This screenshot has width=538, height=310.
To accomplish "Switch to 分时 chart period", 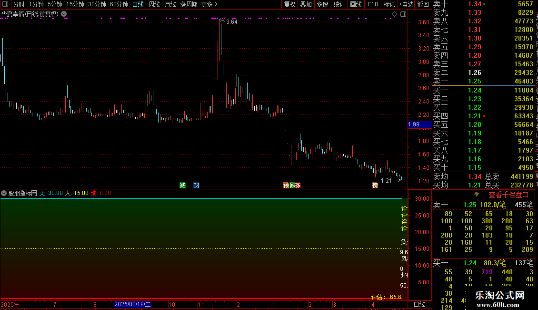I will click(x=19, y=4).
